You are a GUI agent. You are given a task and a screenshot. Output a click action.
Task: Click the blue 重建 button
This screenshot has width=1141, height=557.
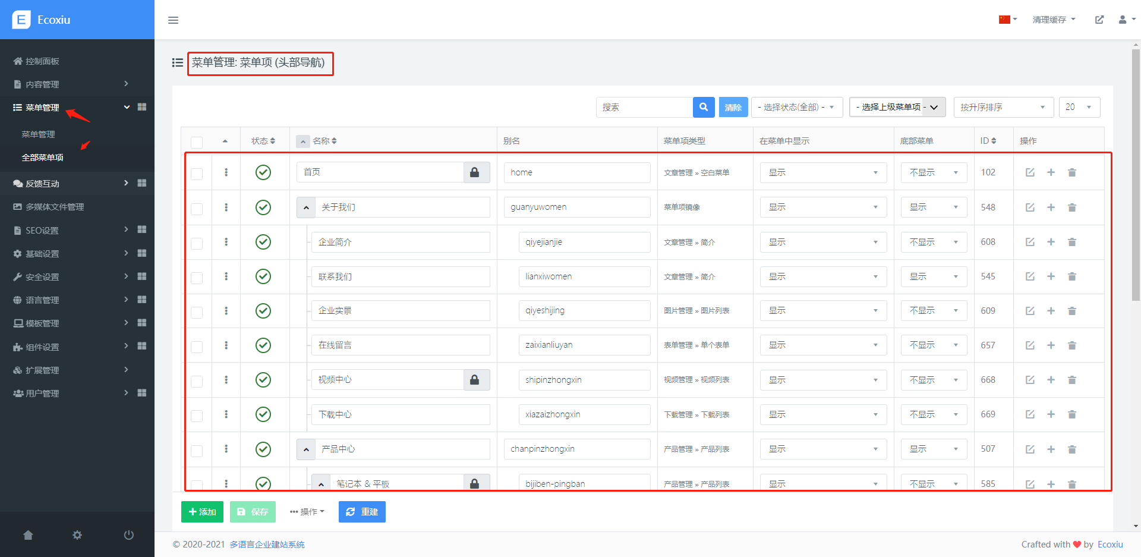point(362,512)
